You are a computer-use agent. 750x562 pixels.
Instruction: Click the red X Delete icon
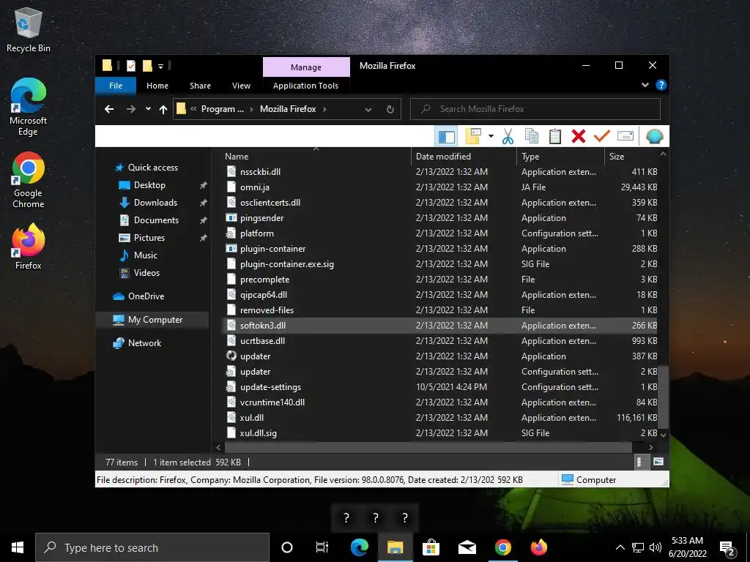pos(579,137)
